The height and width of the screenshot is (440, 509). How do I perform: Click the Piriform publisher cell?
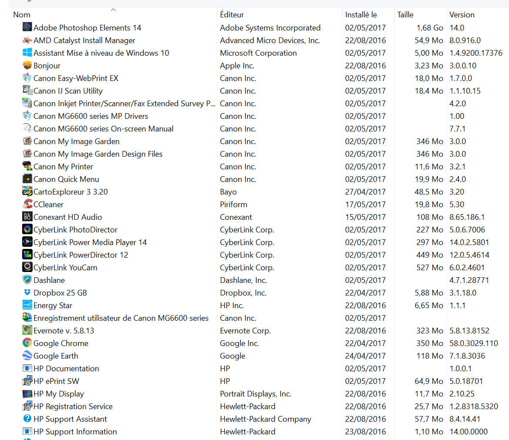coord(233,205)
